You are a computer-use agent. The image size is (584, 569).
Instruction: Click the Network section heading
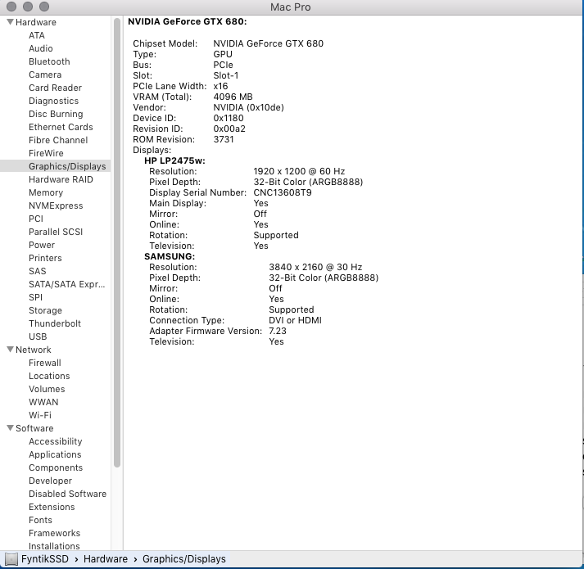(33, 350)
